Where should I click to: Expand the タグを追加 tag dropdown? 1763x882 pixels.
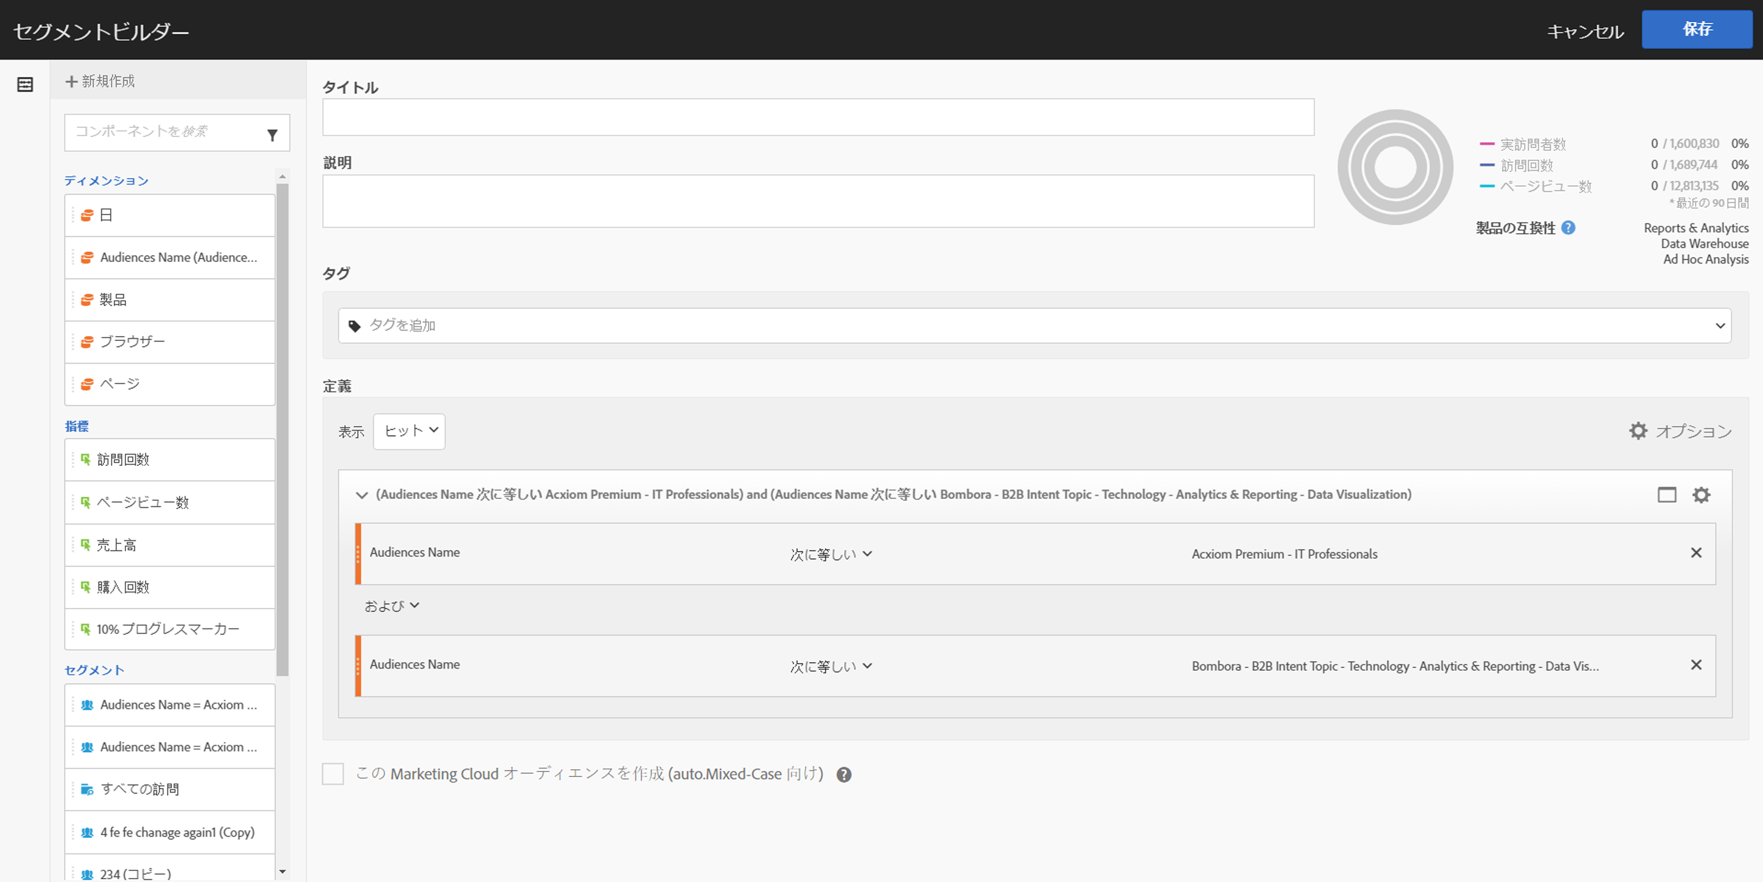[1719, 326]
